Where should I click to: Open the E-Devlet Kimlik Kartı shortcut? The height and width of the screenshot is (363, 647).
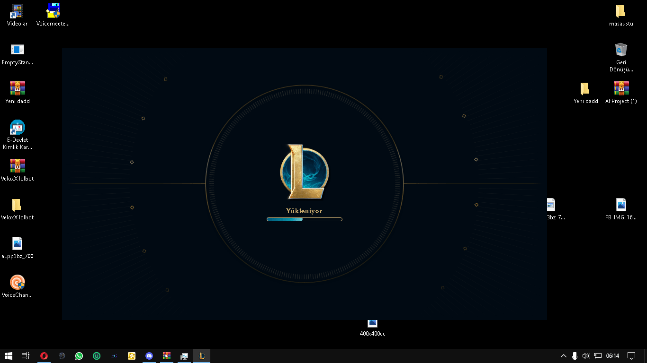(17, 135)
